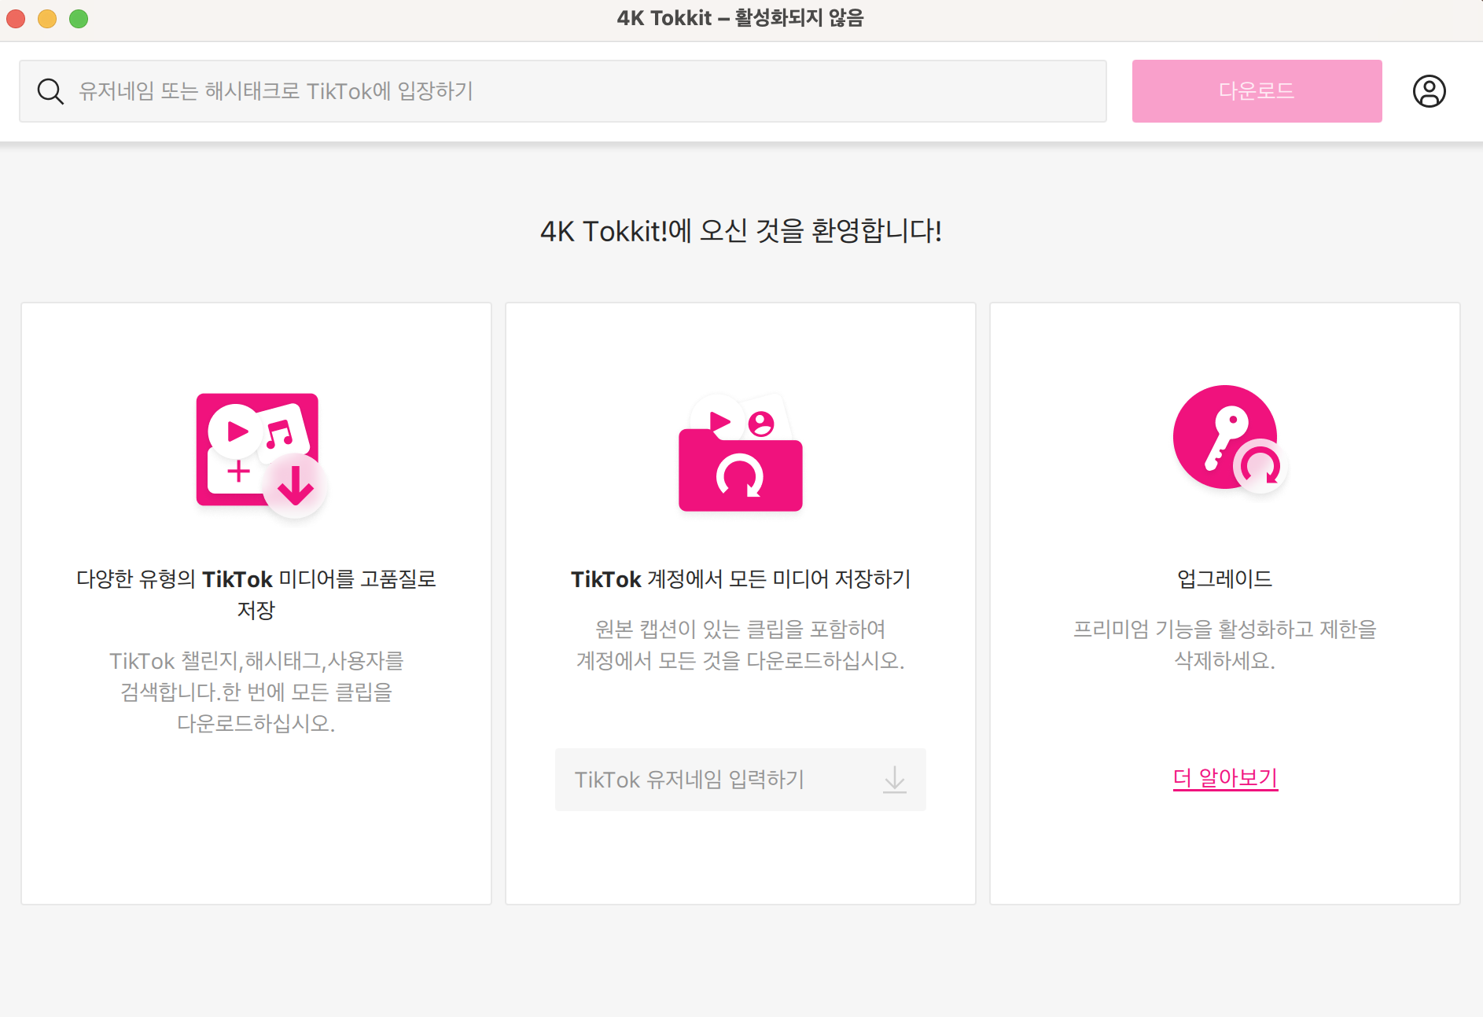
Task: Click the TikTok 챌린지,해시태그,사용자를 description text
Action: point(256,692)
